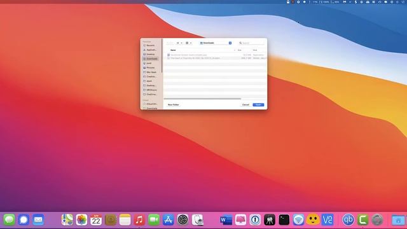
Task: Open the list view options dropdown
Action: (179, 43)
